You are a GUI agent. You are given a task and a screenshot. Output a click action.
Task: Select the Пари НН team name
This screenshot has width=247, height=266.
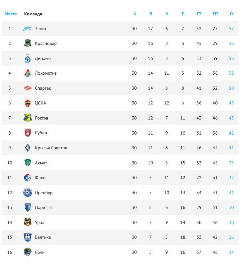[x=44, y=208]
